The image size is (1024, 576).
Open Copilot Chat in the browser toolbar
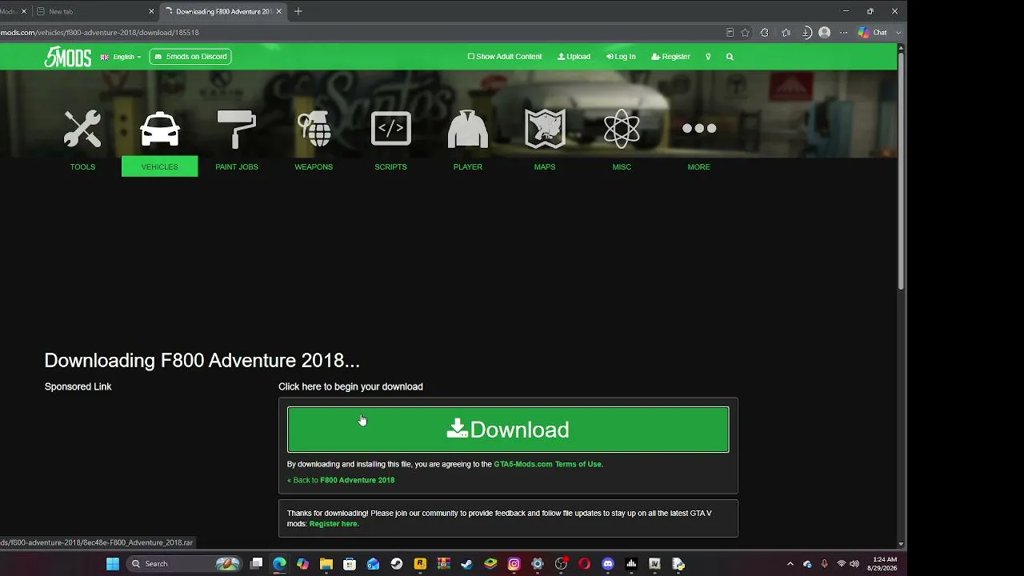(872, 33)
